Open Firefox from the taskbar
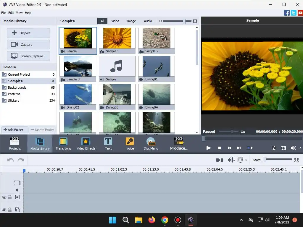 pyautogui.click(x=152, y=220)
